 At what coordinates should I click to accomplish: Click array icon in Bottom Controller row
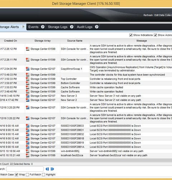pyautogui.click(x=28, y=83)
